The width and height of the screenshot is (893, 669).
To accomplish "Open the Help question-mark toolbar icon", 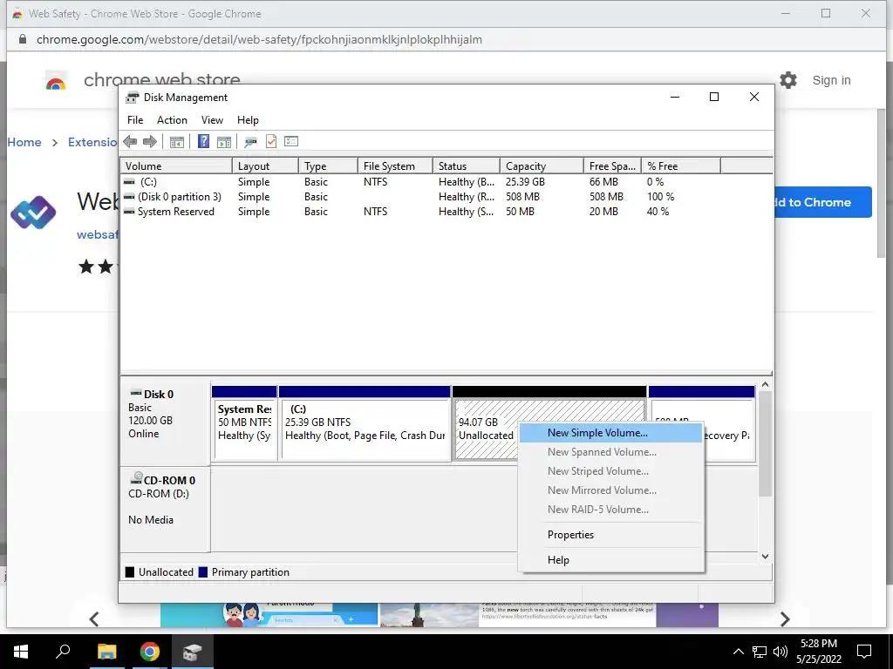I will click(x=203, y=141).
